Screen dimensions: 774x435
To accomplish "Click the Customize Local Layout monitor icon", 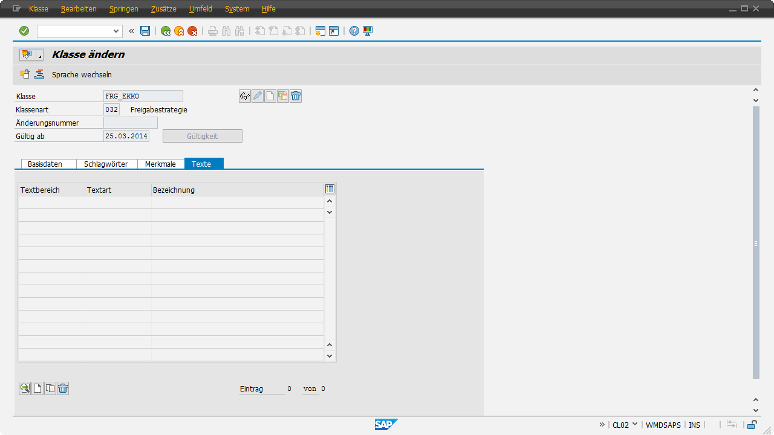I will click(x=368, y=31).
